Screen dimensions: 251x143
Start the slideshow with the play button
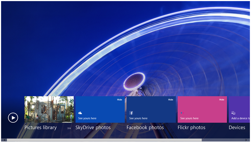click(13, 118)
